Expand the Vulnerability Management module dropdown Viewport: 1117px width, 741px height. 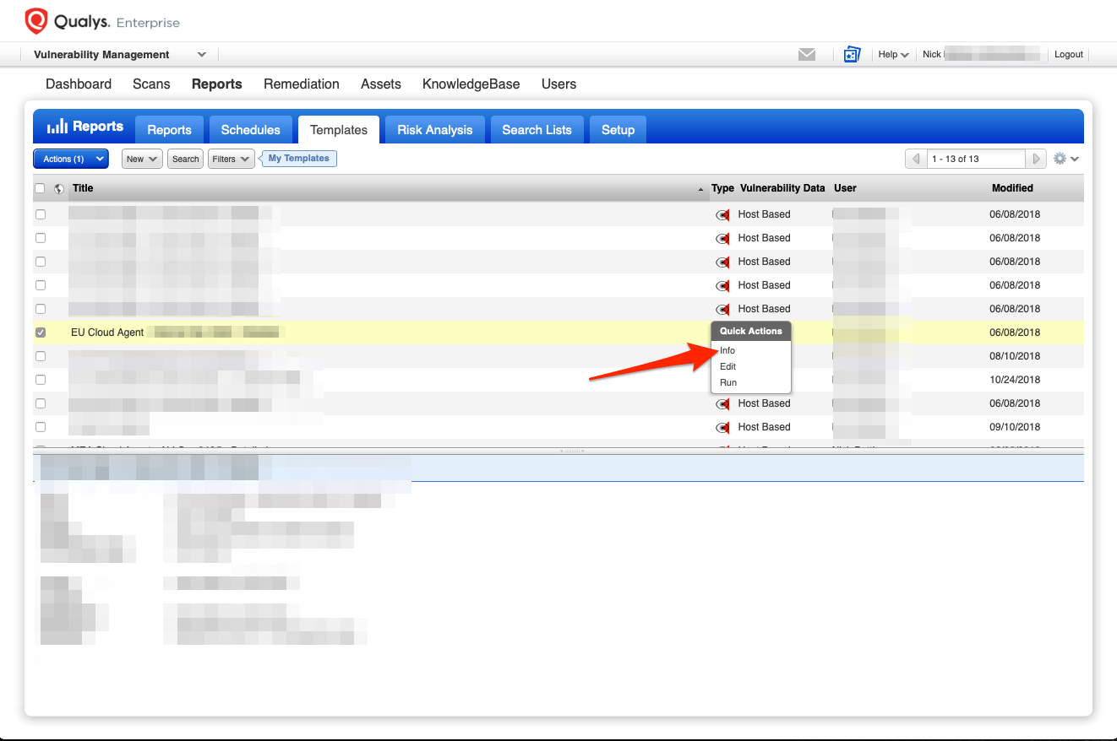pyautogui.click(x=201, y=55)
